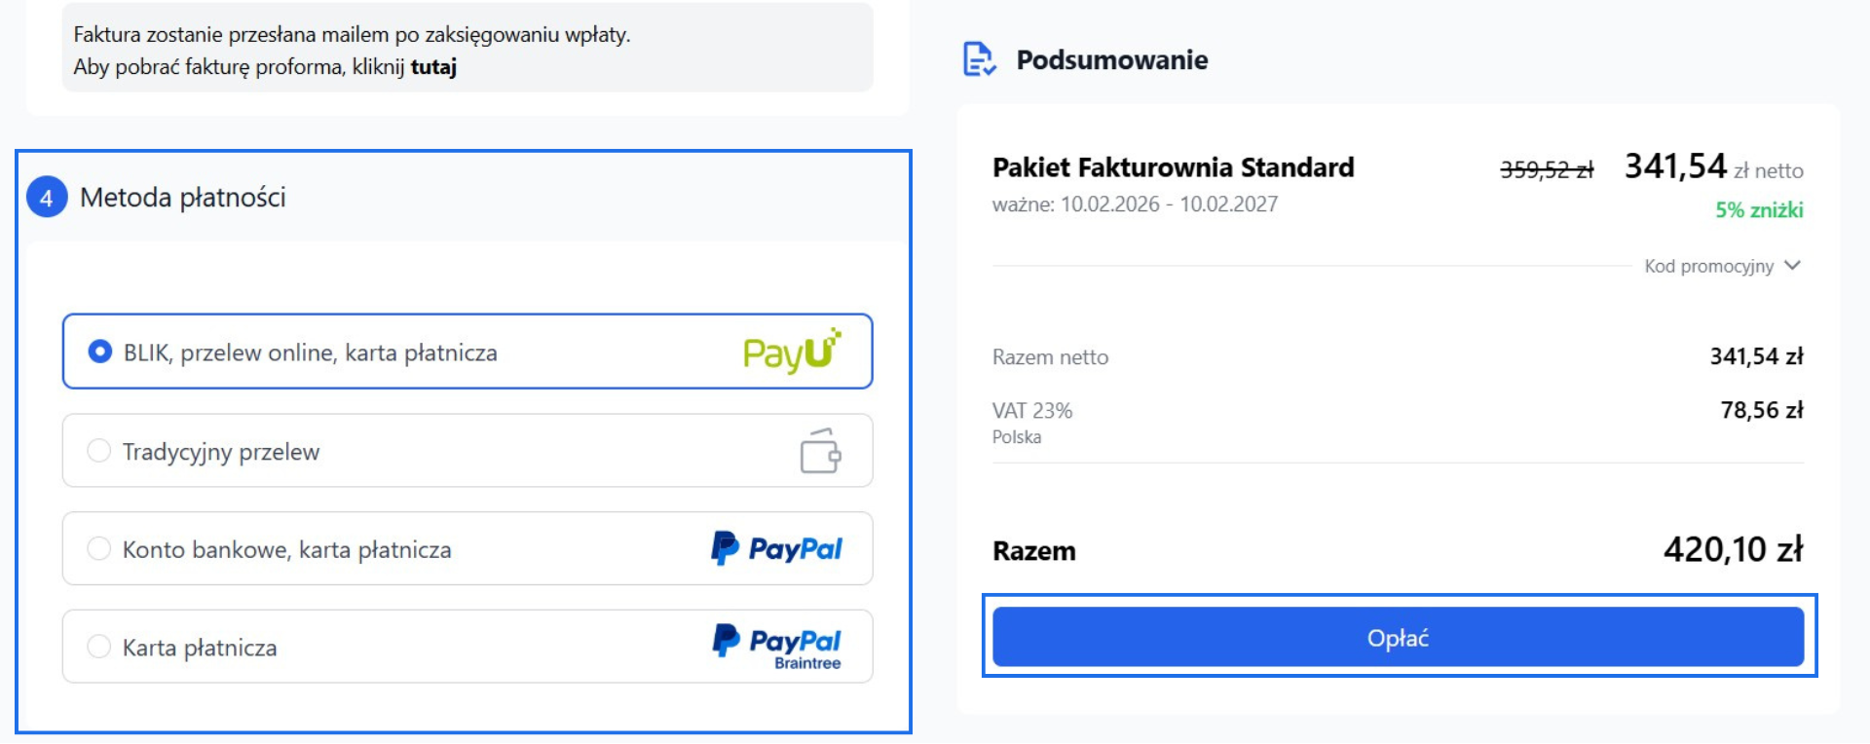
Task: Select the BLIK, przelew online payment option
Action: tap(98, 353)
